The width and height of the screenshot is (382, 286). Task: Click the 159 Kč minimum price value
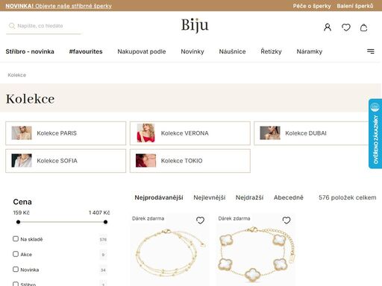21,213
